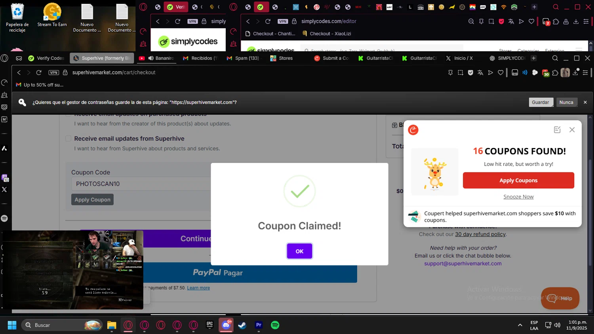Open the X (Twitter) icon in Opera sidebar

coord(4,190)
